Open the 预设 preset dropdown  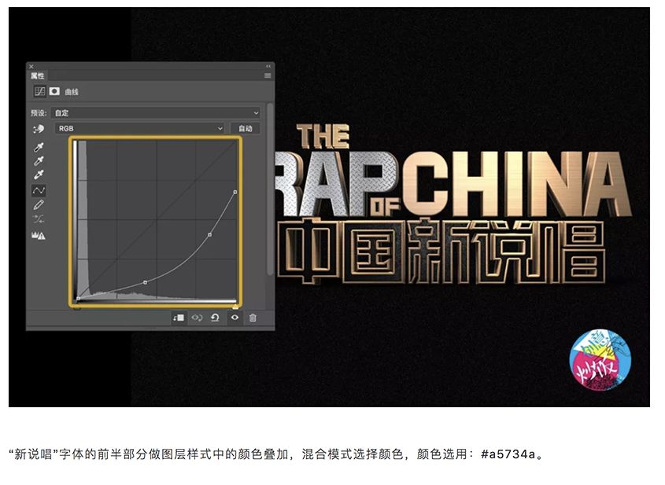(x=155, y=113)
